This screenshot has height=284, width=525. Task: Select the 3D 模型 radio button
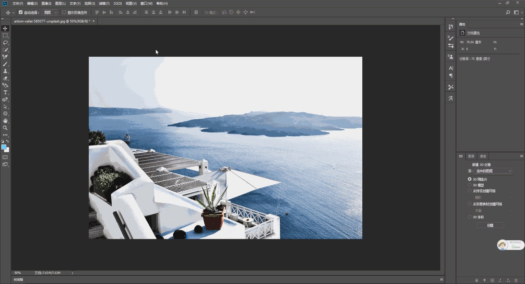(470, 185)
